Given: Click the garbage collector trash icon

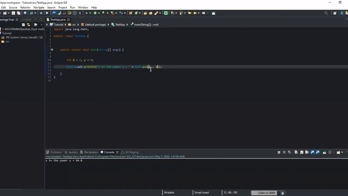Looking at the screenshot, I should pyautogui.click(x=283, y=193).
